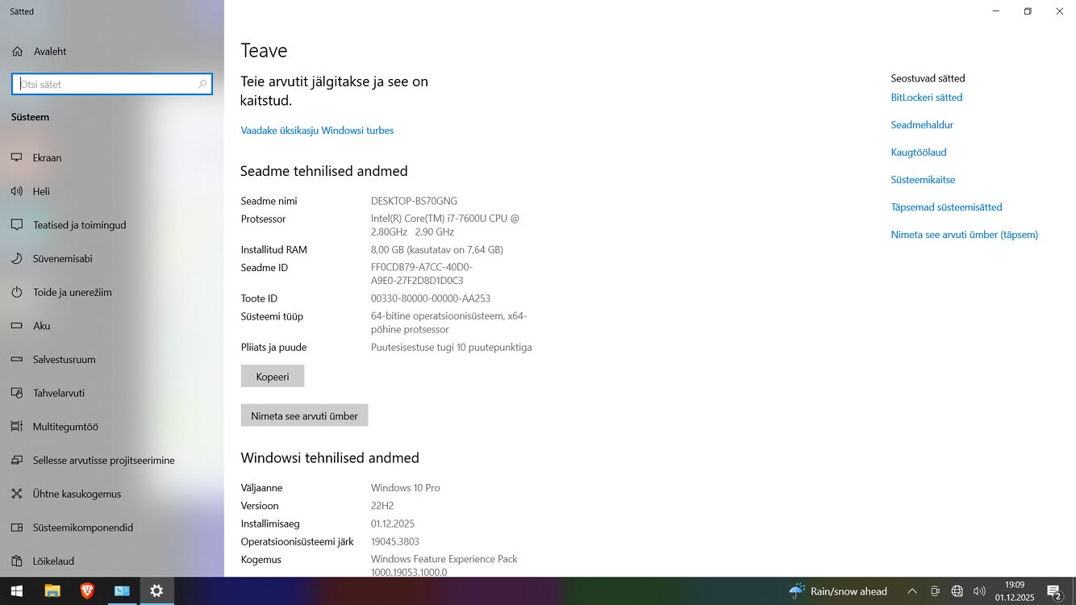The width and height of the screenshot is (1076, 605).
Task: Select the Süvenemisabi moon icon
Action: tap(16, 259)
